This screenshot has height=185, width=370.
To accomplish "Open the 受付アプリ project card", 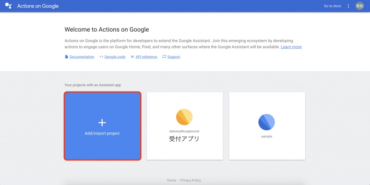I will [185, 126].
